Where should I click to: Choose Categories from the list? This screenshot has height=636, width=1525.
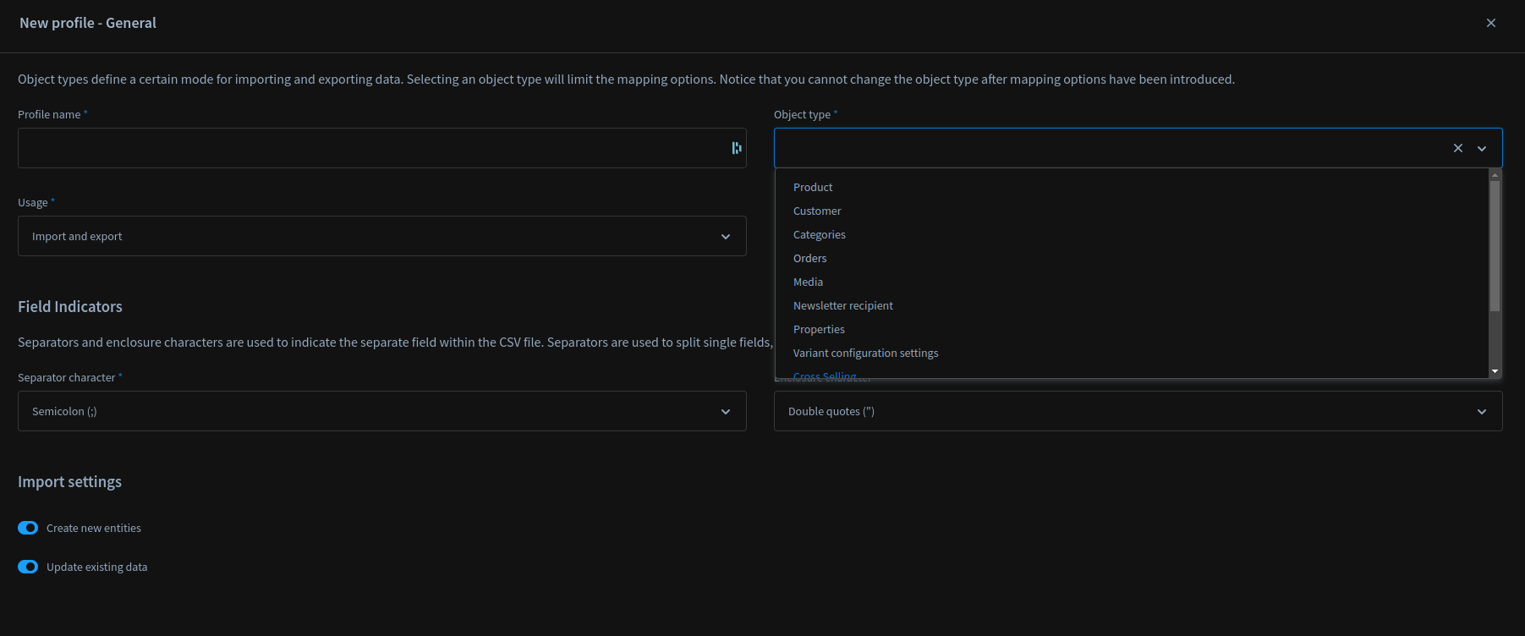(1132, 234)
